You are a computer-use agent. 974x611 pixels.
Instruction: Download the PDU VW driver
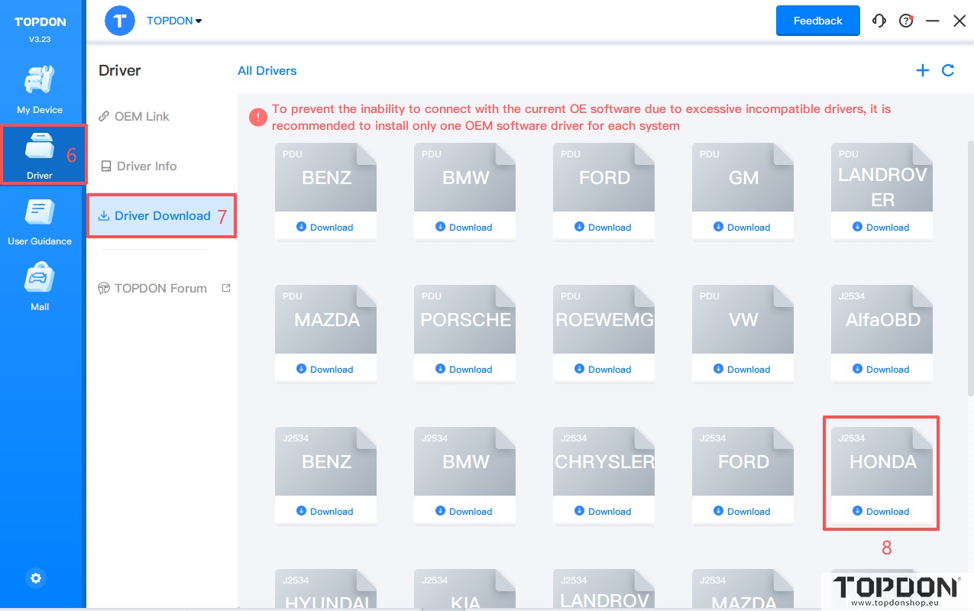click(743, 370)
